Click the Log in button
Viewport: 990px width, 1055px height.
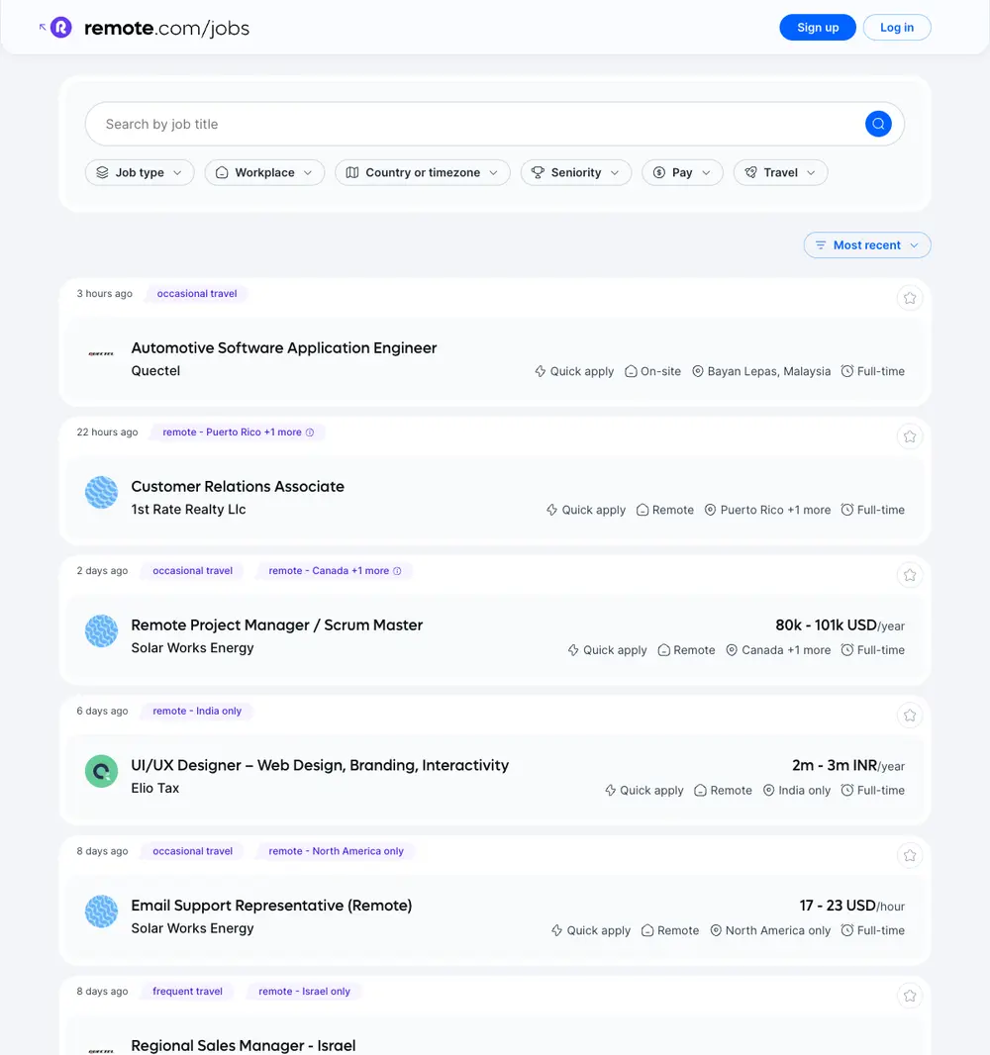tap(897, 28)
